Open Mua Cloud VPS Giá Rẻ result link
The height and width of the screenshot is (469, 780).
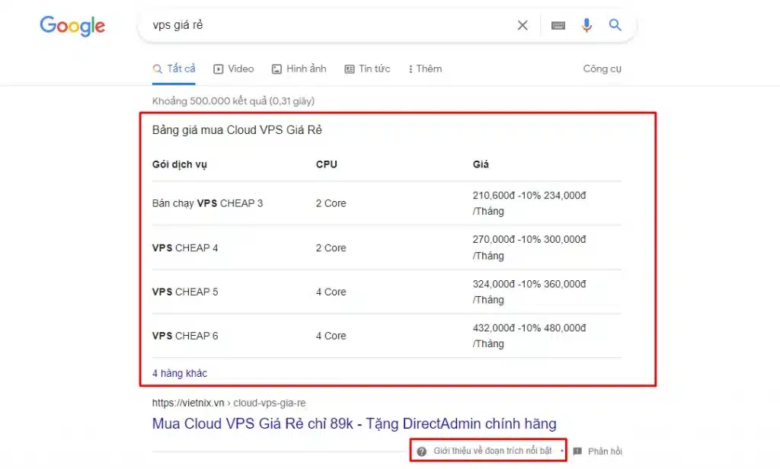354,424
